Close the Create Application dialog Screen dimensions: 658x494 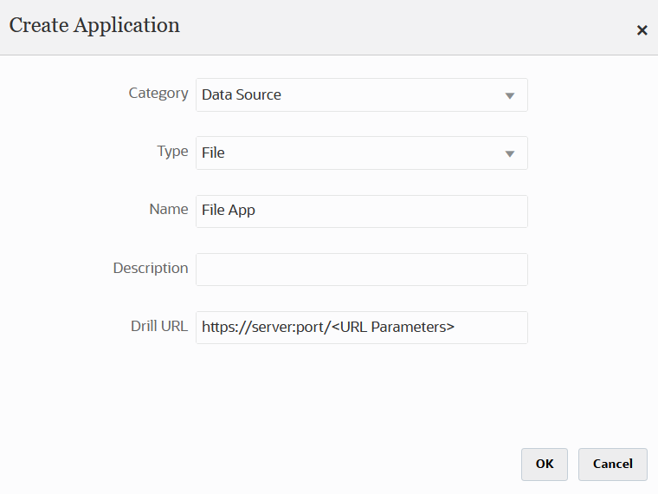[x=642, y=30]
